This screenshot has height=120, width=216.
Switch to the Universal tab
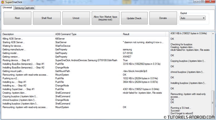[7, 7]
